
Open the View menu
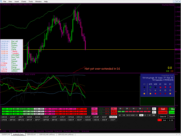click(10, 1)
